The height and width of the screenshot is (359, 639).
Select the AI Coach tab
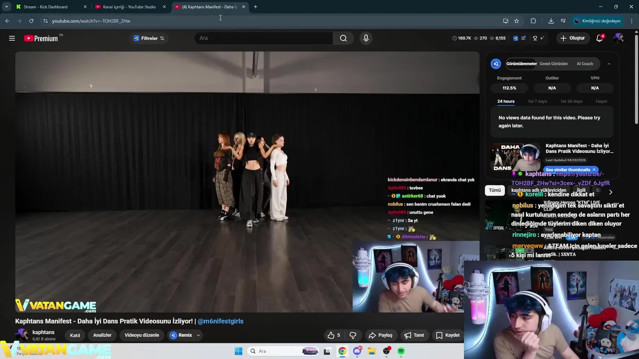click(x=585, y=64)
